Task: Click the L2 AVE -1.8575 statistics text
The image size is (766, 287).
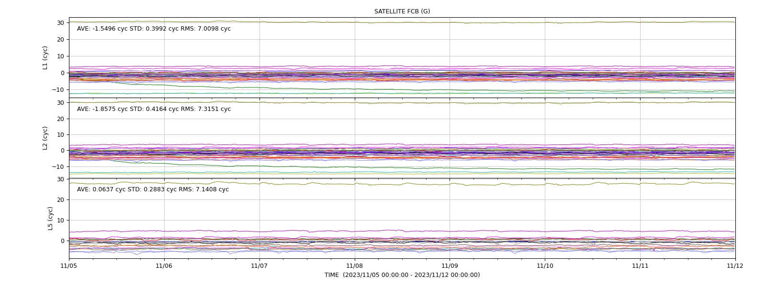Action: pyautogui.click(x=154, y=109)
